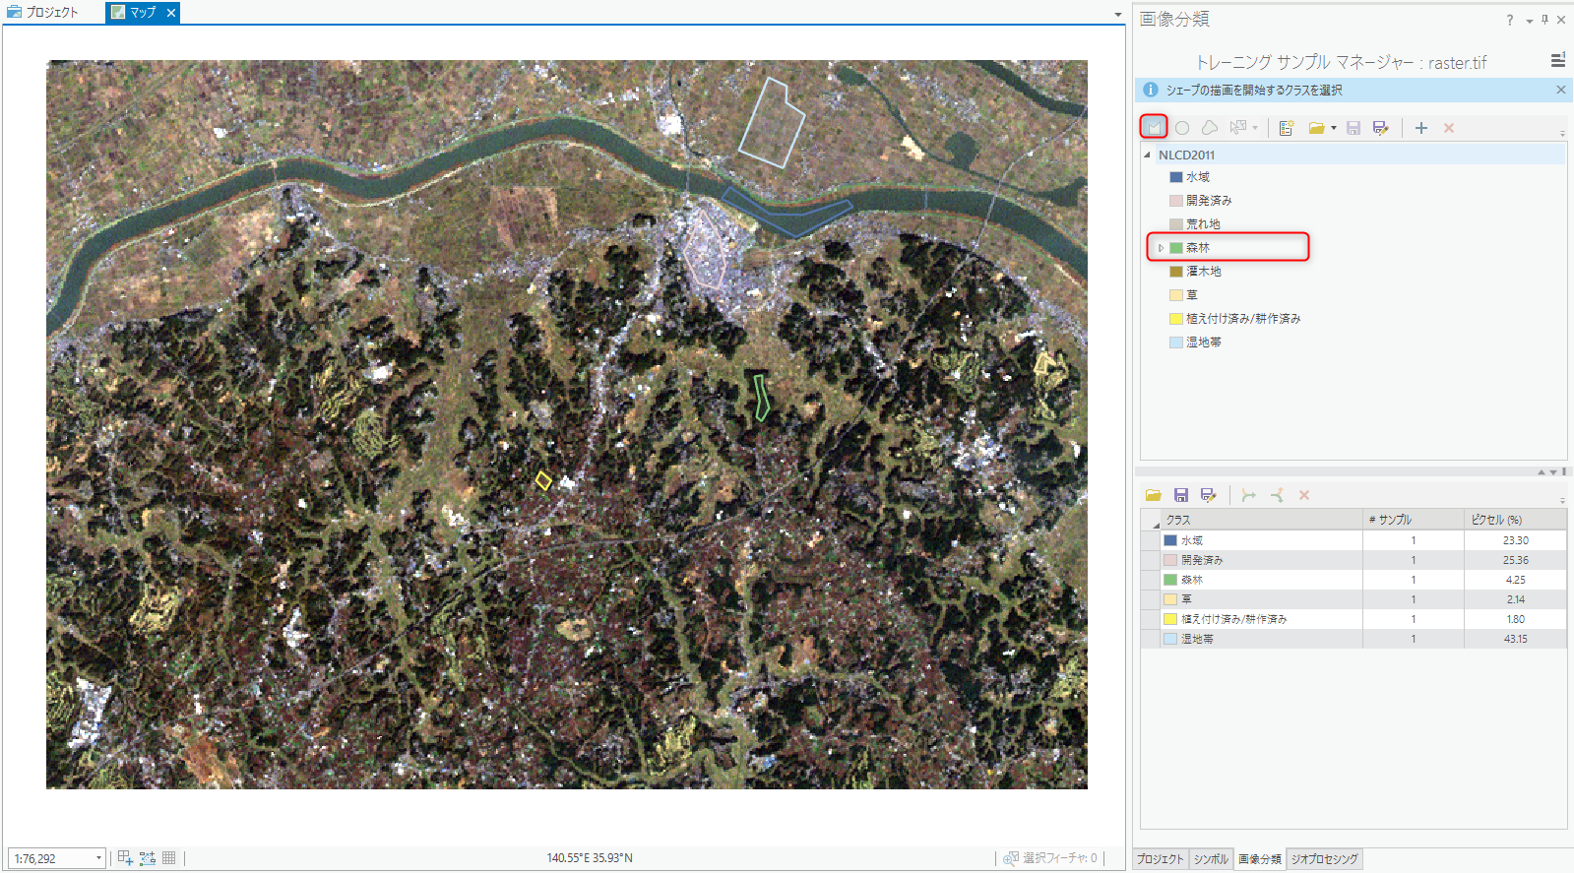Dismiss the blue info message bar
This screenshot has width=1574, height=873.
pos(1560,90)
